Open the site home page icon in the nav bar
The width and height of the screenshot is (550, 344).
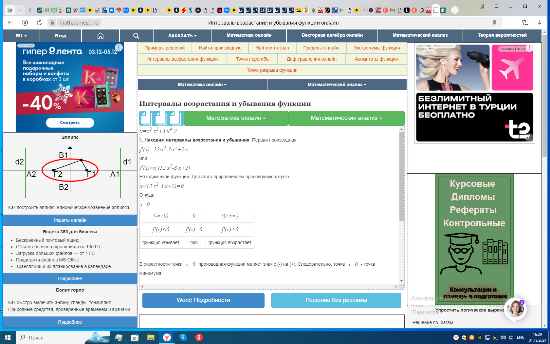point(101,36)
